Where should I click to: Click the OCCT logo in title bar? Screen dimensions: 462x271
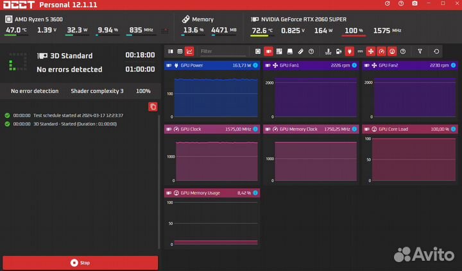coord(19,4)
